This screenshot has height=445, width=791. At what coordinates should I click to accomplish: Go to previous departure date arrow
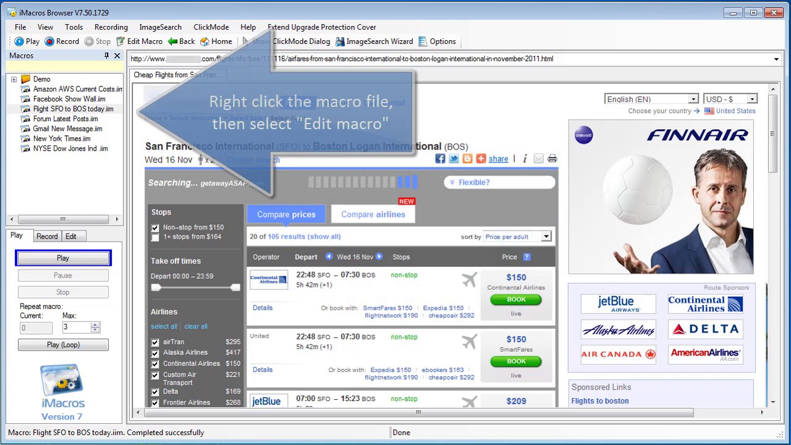coord(329,256)
